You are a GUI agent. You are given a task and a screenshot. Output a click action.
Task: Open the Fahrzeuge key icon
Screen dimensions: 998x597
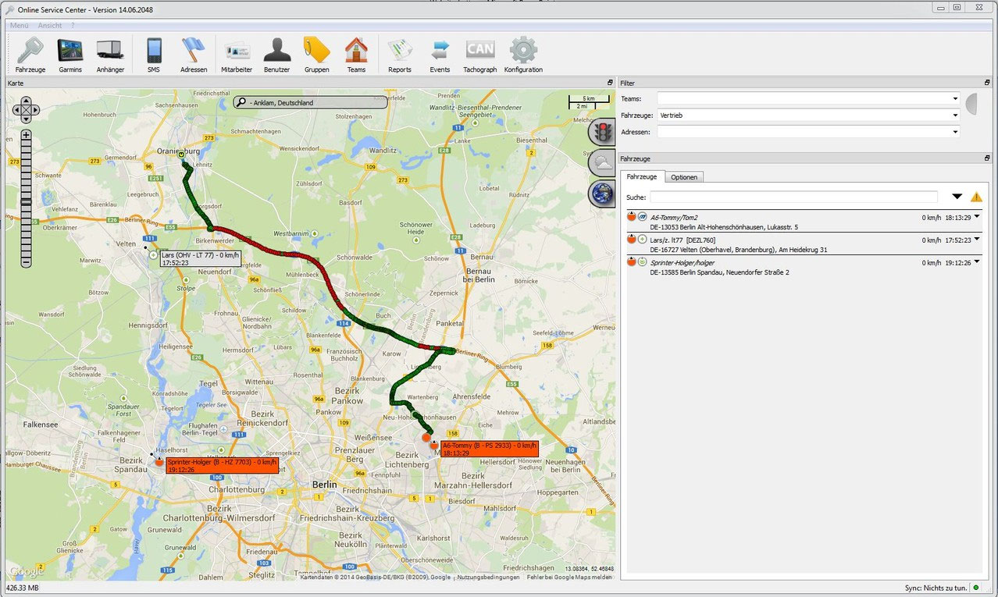pos(30,52)
